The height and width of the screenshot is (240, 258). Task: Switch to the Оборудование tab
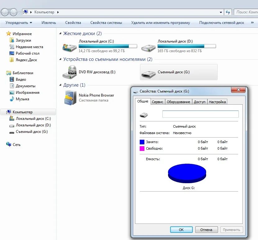click(178, 102)
